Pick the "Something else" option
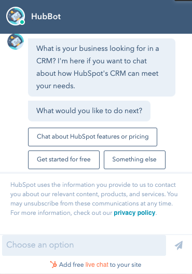 coord(134,160)
